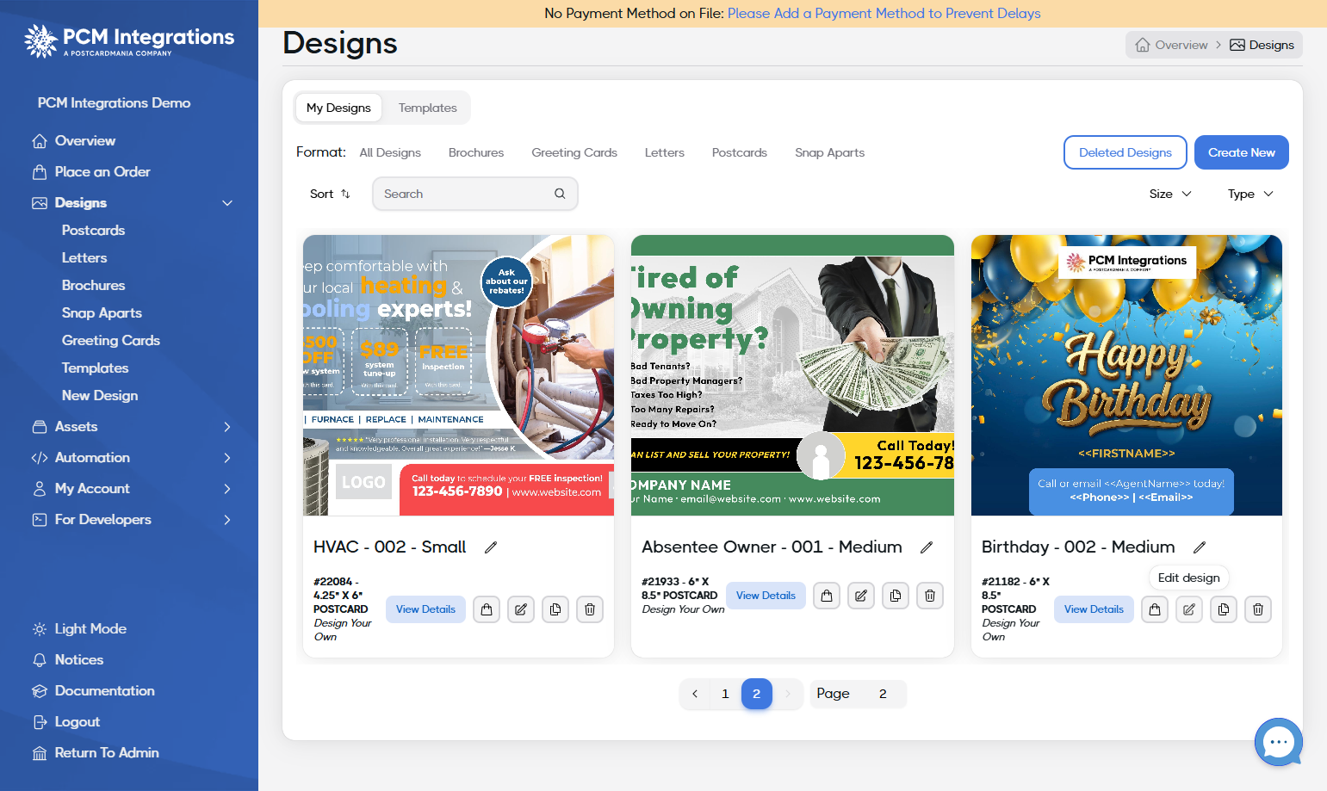Open Deleted Designs
This screenshot has height=791, width=1327.
1125,152
